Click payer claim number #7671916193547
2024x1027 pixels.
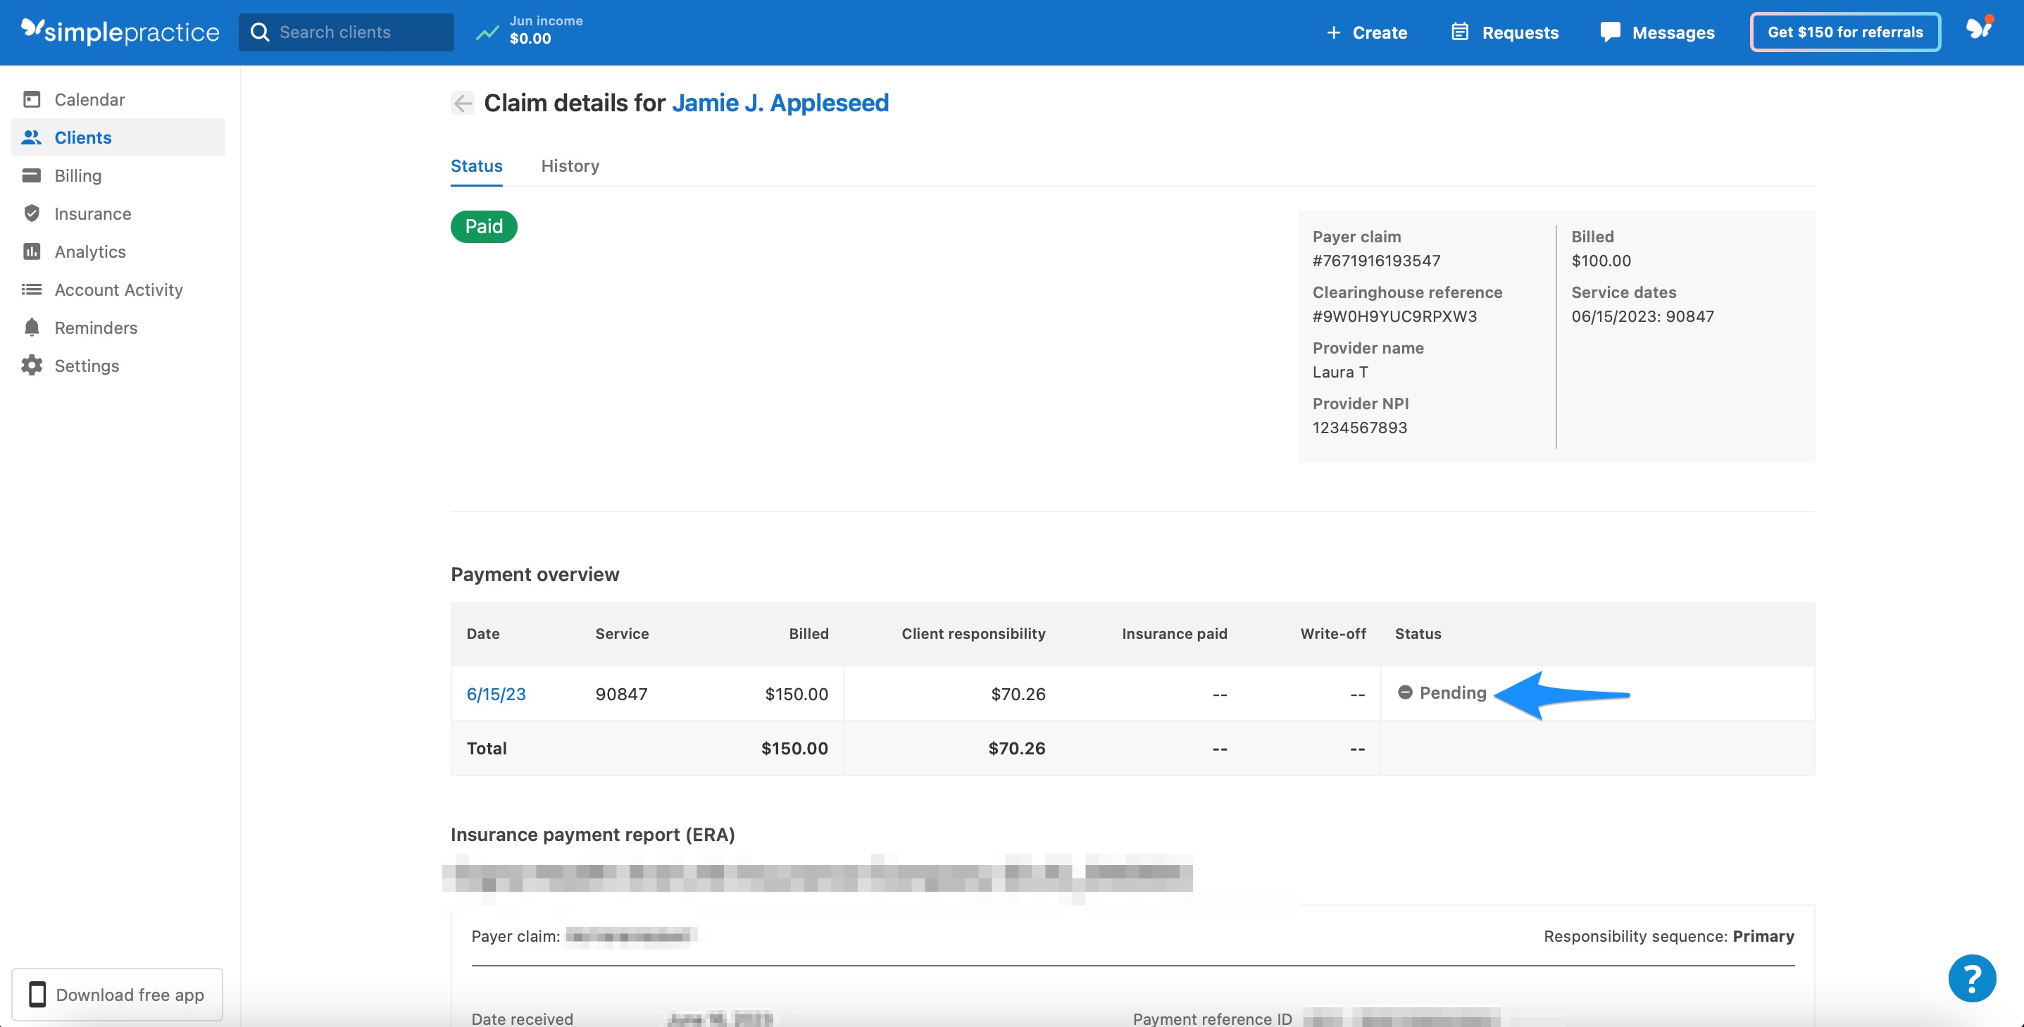coord(1376,260)
